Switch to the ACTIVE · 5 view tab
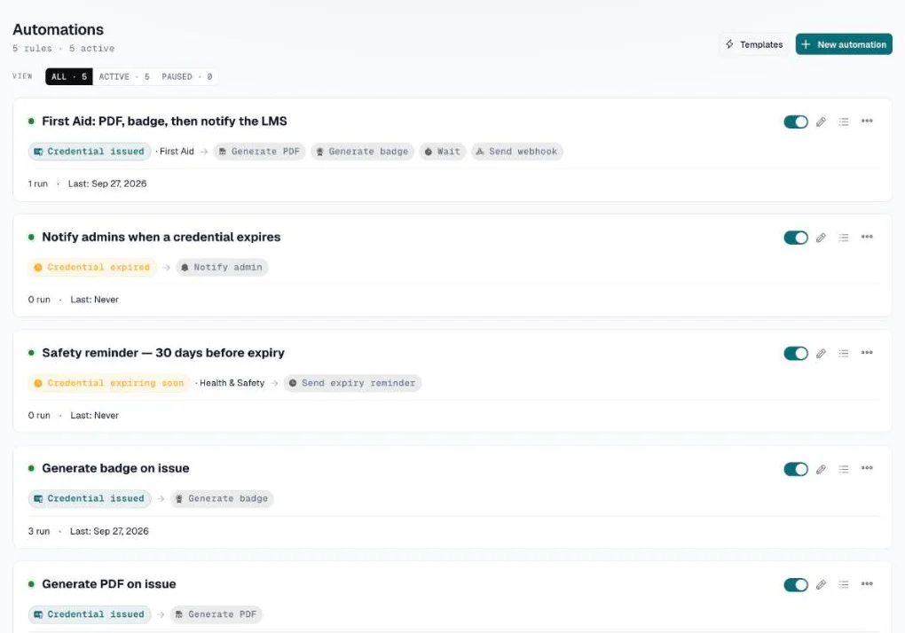 click(124, 76)
